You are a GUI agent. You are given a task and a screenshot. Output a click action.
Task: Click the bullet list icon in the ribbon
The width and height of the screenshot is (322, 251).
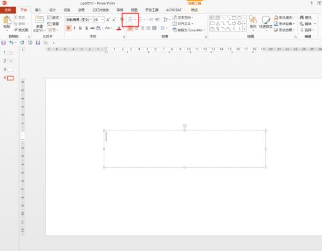click(130, 20)
